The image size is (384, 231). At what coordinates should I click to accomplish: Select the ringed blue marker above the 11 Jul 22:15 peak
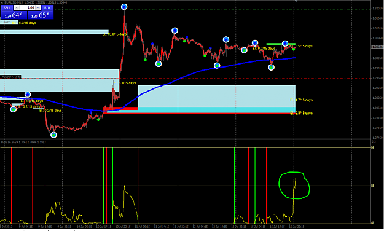174,31
